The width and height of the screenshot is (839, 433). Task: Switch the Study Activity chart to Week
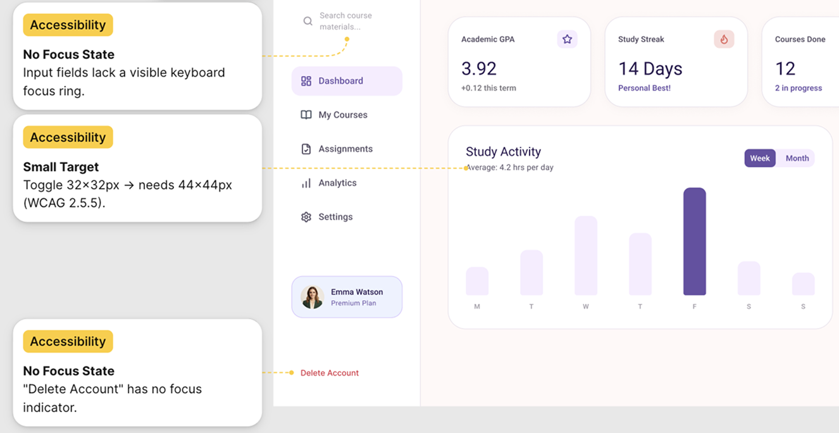(760, 158)
